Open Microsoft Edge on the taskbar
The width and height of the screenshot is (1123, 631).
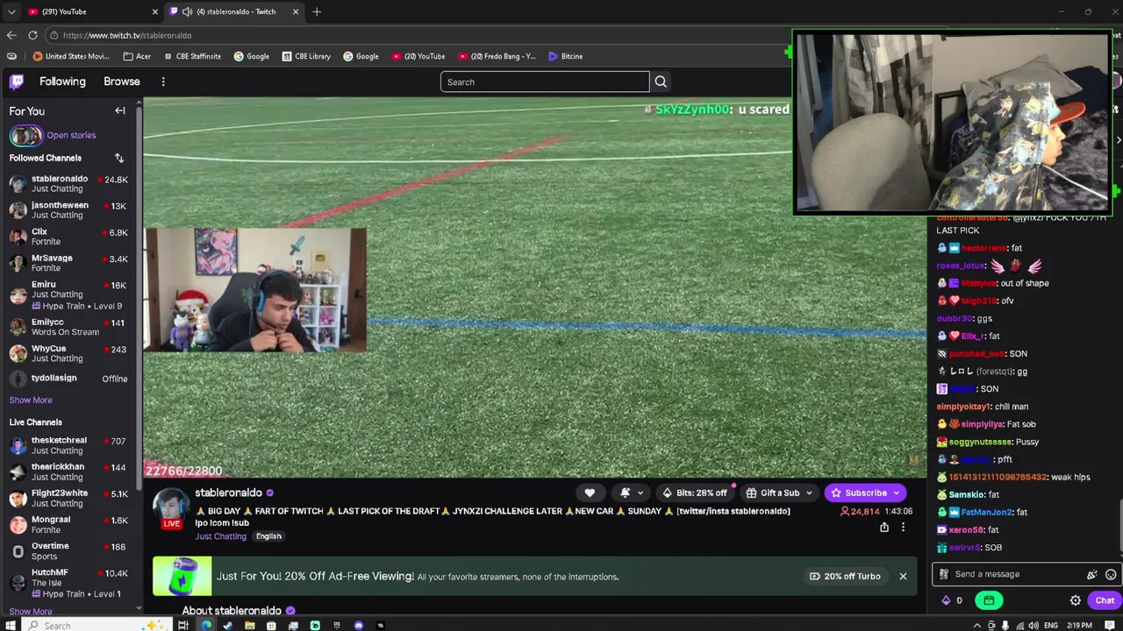pyautogui.click(x=206, y=625)
